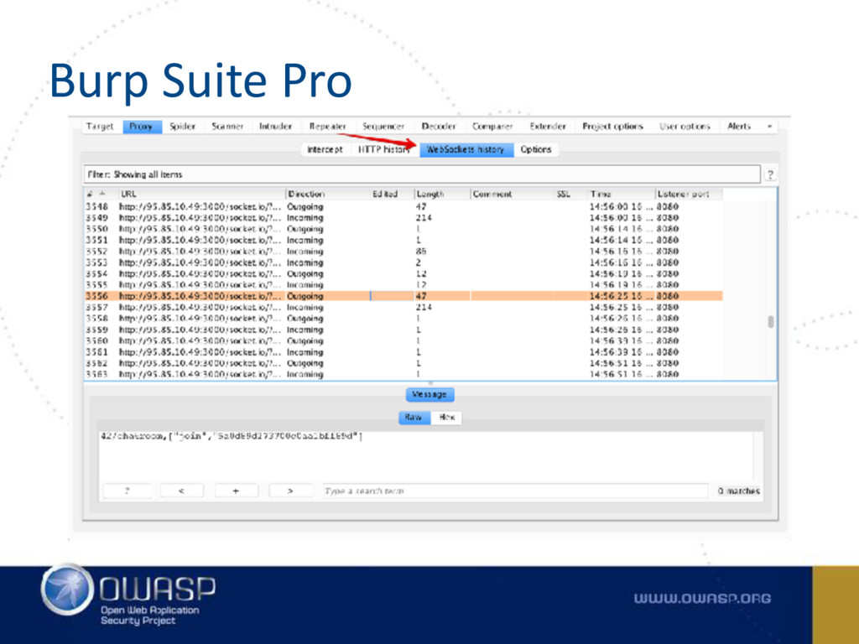
Task: Open Project options tab
Action: [x=612, y=127]
